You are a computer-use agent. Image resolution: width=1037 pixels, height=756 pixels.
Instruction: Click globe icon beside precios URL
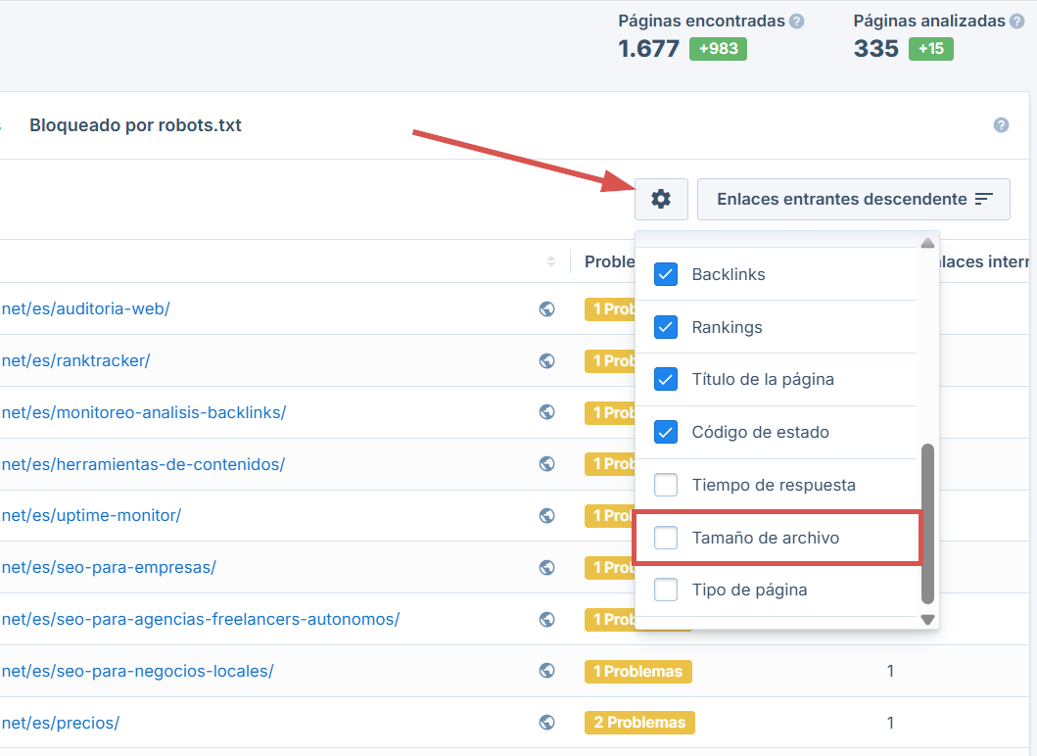point(547,723)
